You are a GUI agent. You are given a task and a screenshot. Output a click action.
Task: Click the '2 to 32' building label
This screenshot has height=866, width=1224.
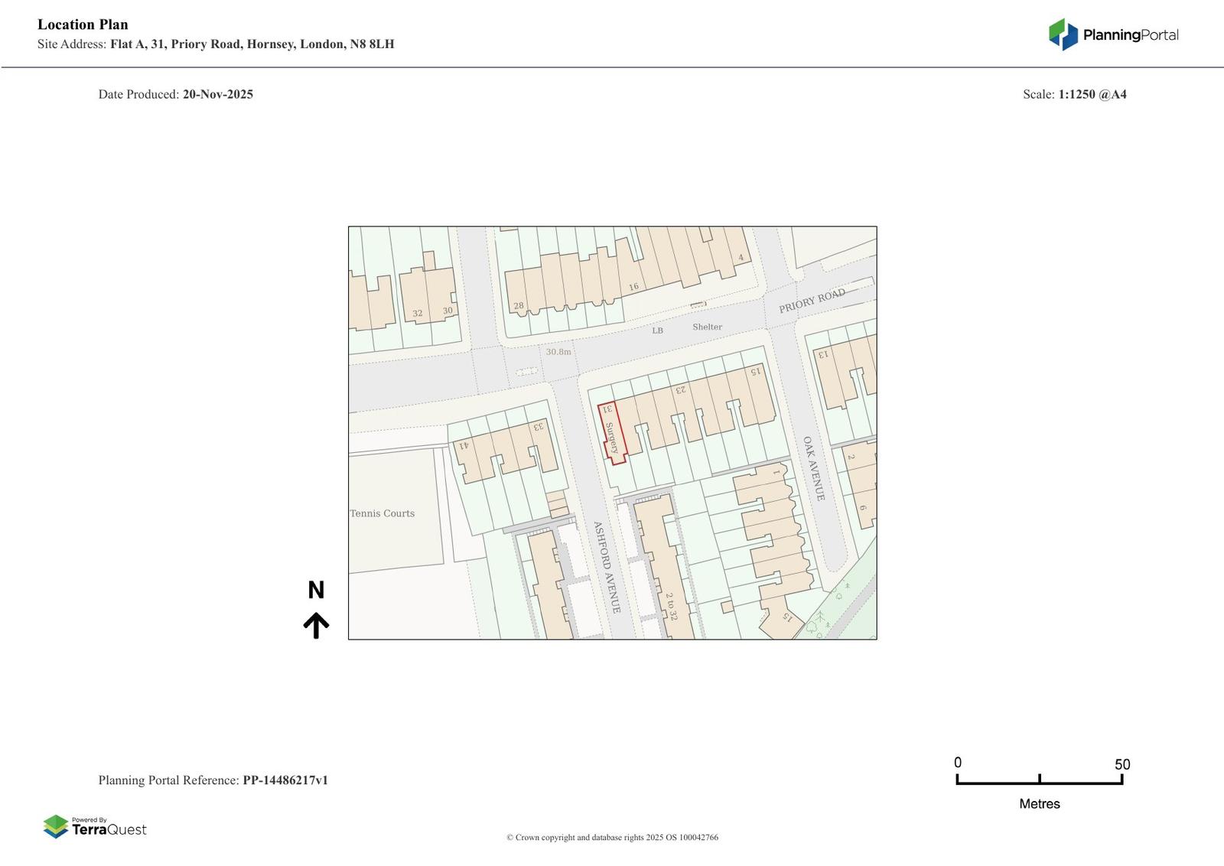point(671,606)
